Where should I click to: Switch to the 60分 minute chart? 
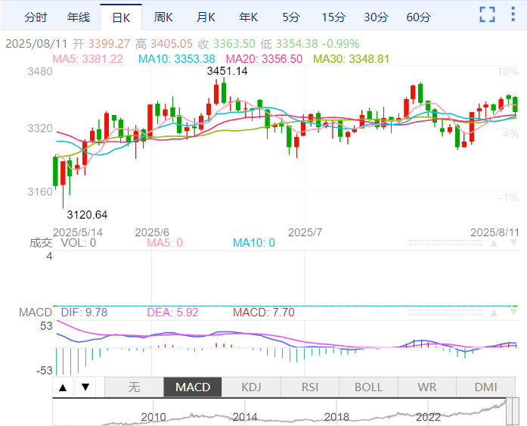pos(418,17)
